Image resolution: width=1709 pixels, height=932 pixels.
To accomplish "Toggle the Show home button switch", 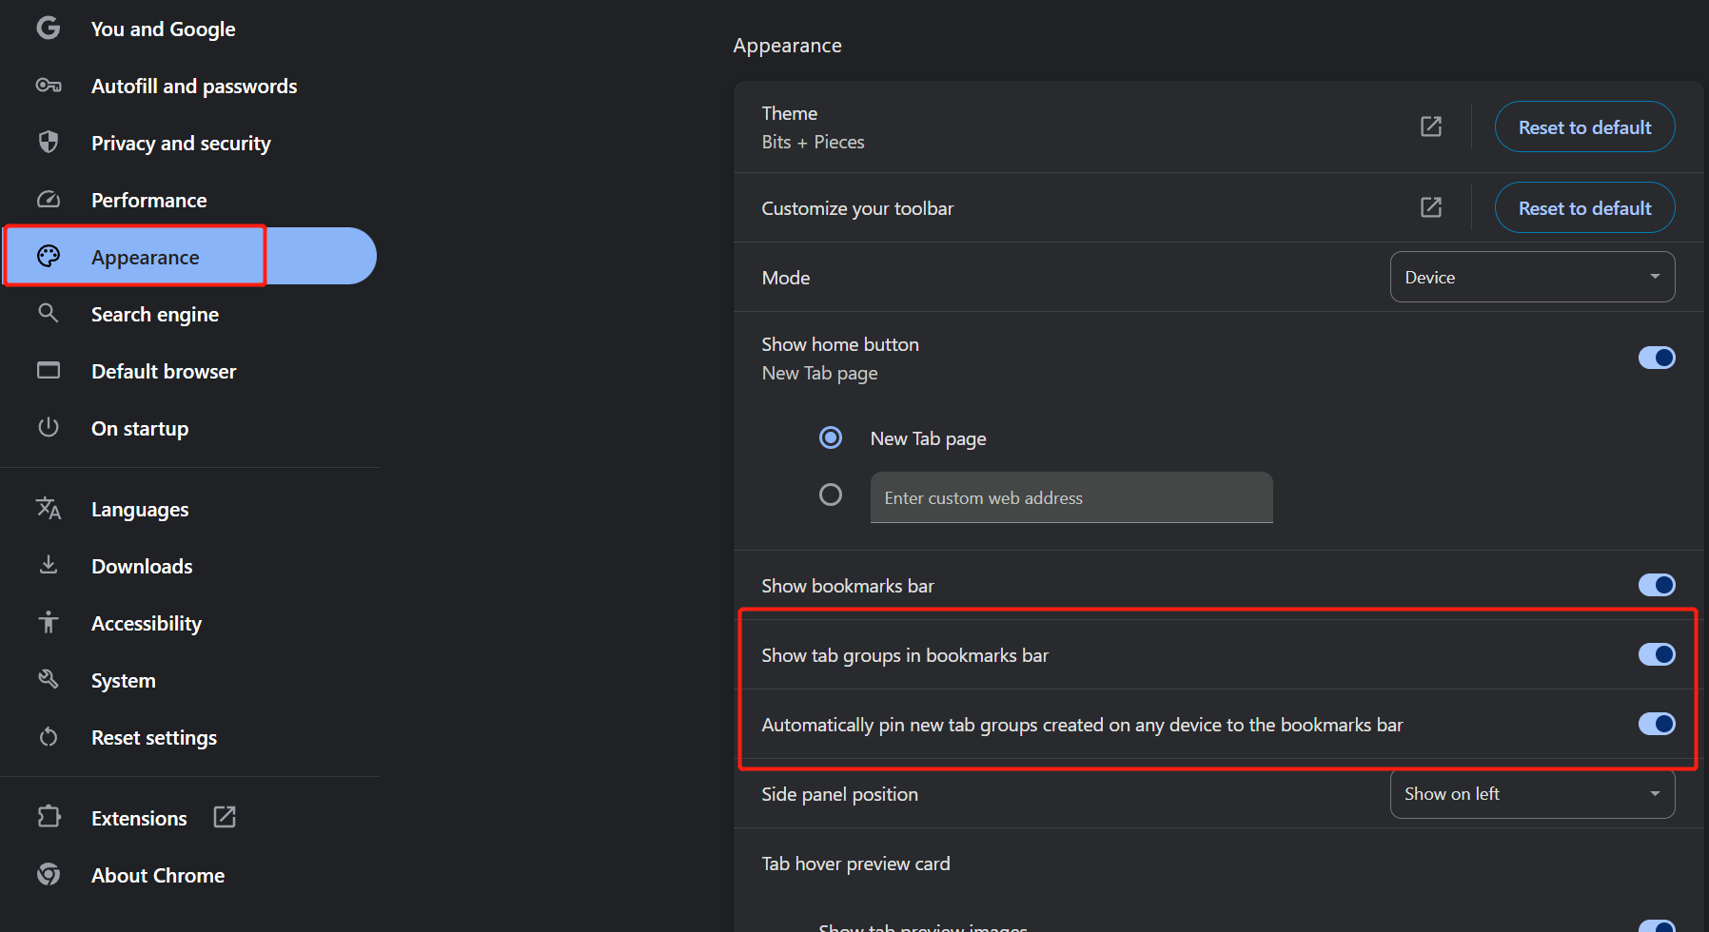I will [1657, 358].
